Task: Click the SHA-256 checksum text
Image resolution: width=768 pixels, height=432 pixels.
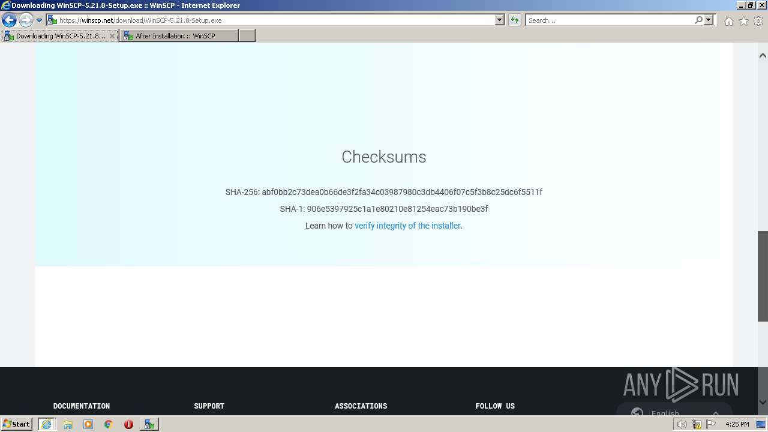Action: [384, 192]
